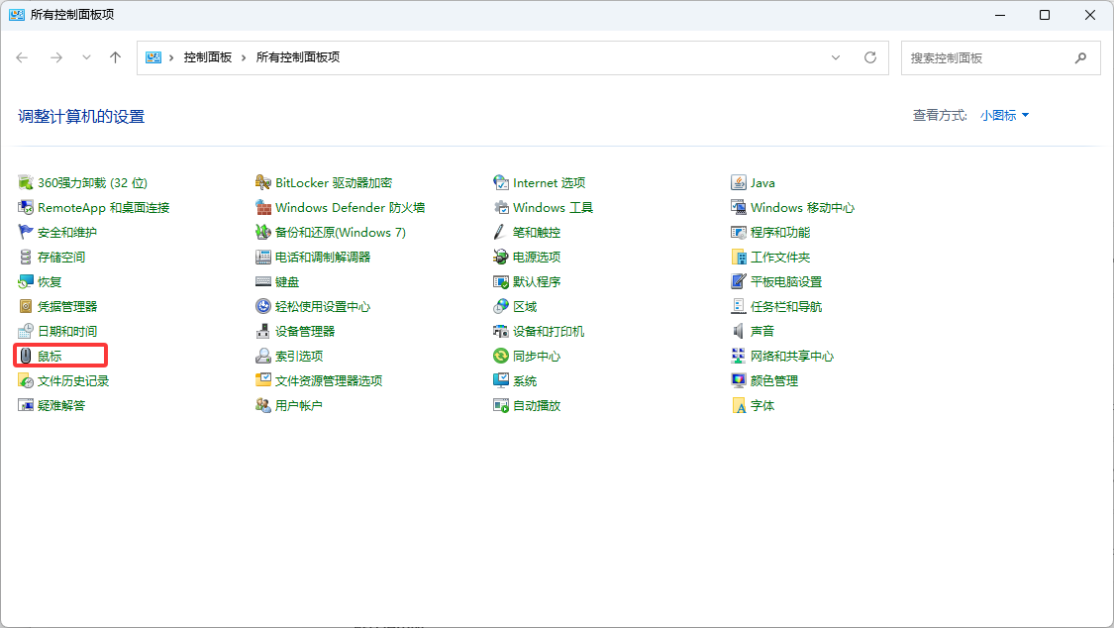Open the 安全和维护 flag icon

26,233
